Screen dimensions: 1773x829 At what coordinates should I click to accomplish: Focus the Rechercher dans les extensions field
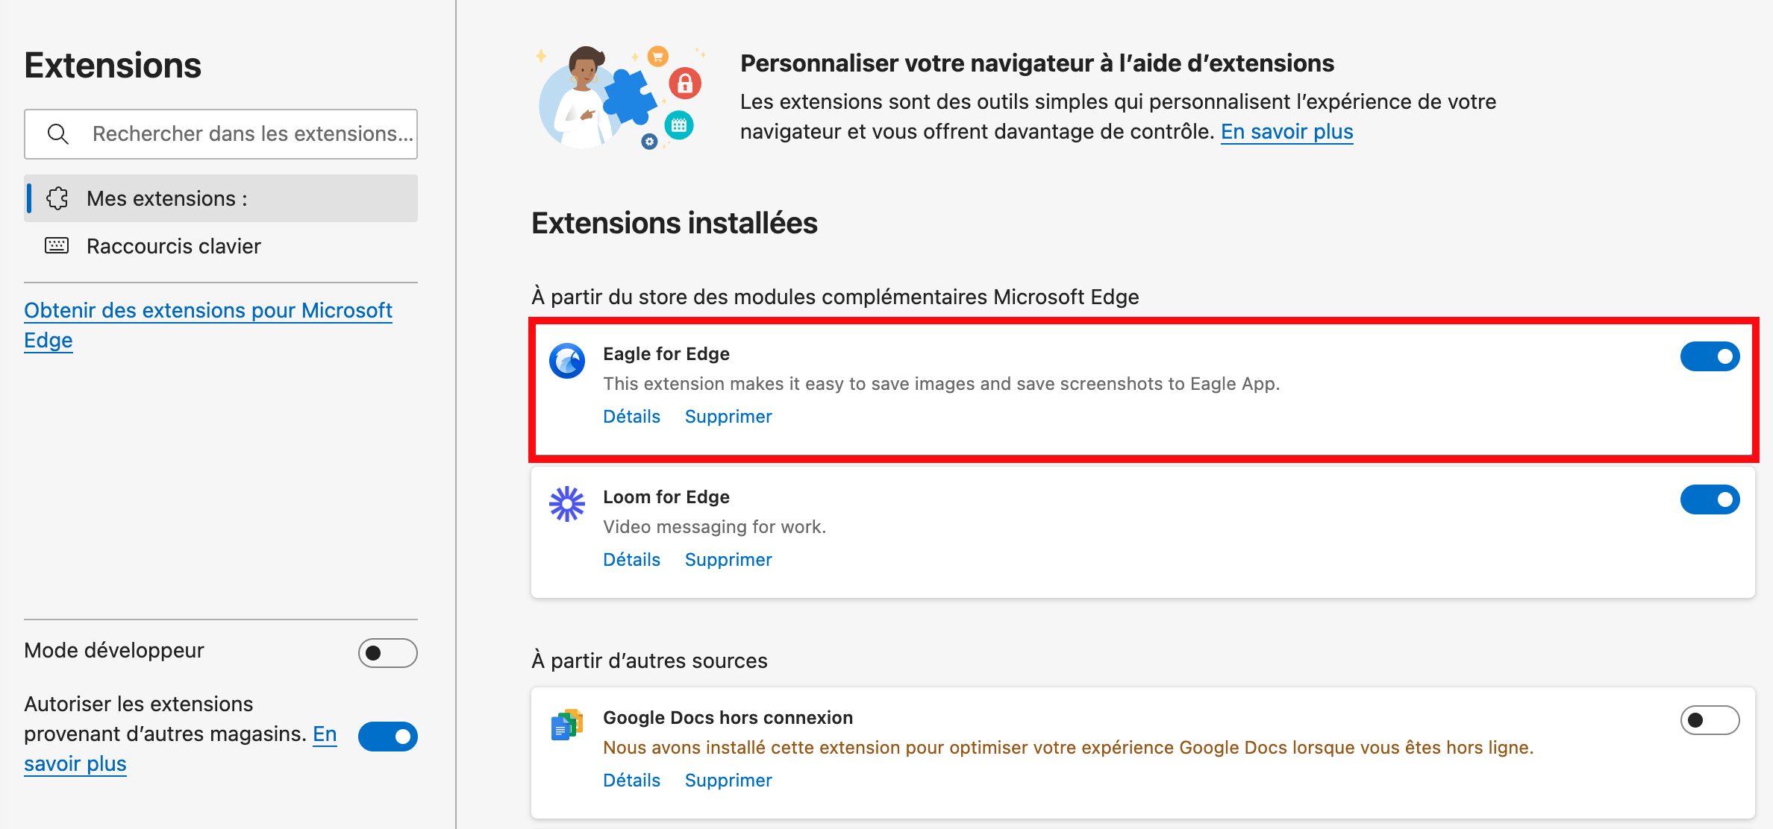[221, 134]
